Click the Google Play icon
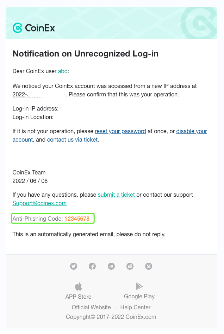 coord(139,286)
